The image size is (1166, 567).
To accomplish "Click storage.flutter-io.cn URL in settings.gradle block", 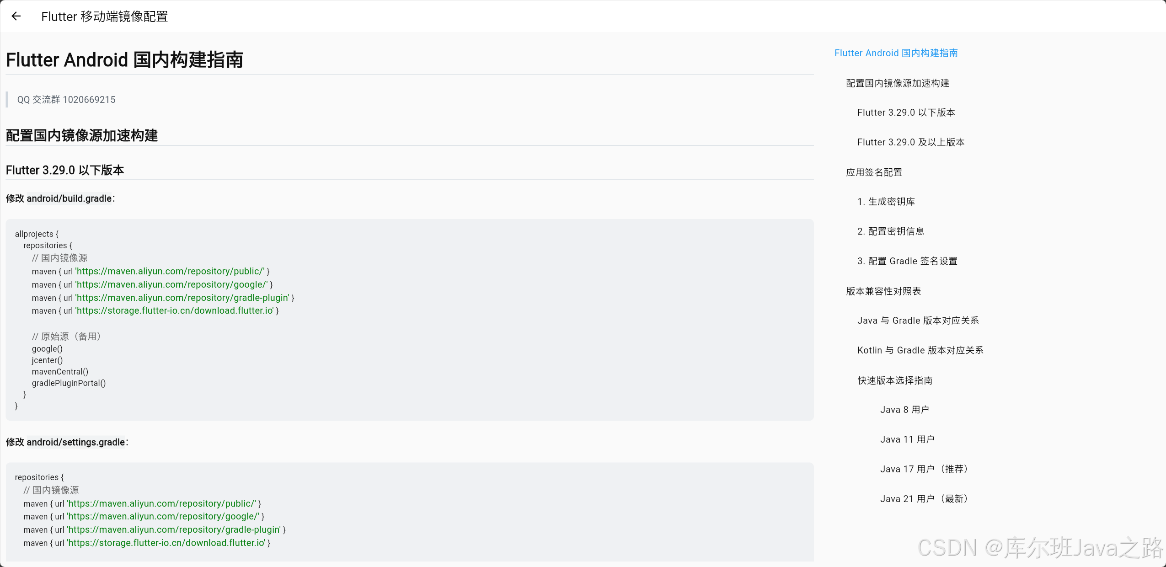I will pyautogui.click(x=166, y=543).
